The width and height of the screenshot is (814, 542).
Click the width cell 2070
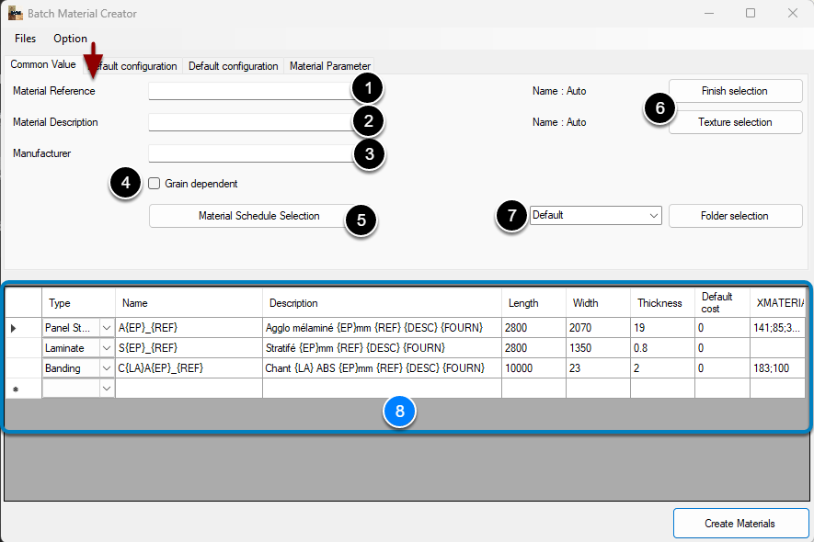pos(598,328)
